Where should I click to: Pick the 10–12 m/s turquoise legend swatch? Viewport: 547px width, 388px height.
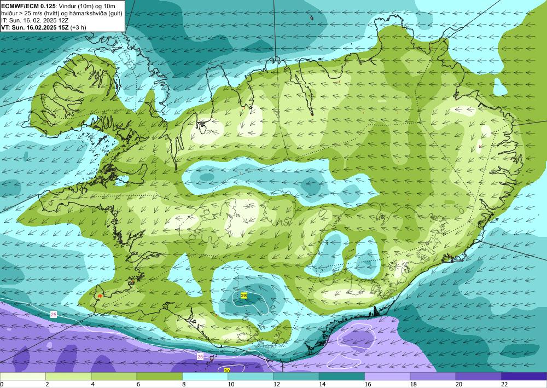[251, 377]
